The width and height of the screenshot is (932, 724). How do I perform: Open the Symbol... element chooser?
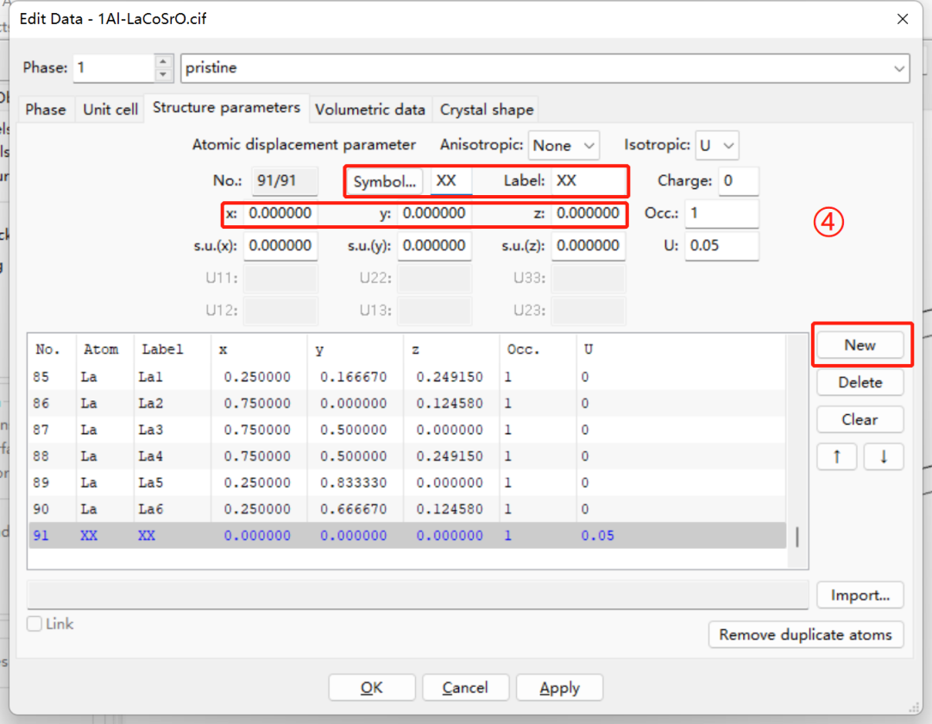pos(386,181)
